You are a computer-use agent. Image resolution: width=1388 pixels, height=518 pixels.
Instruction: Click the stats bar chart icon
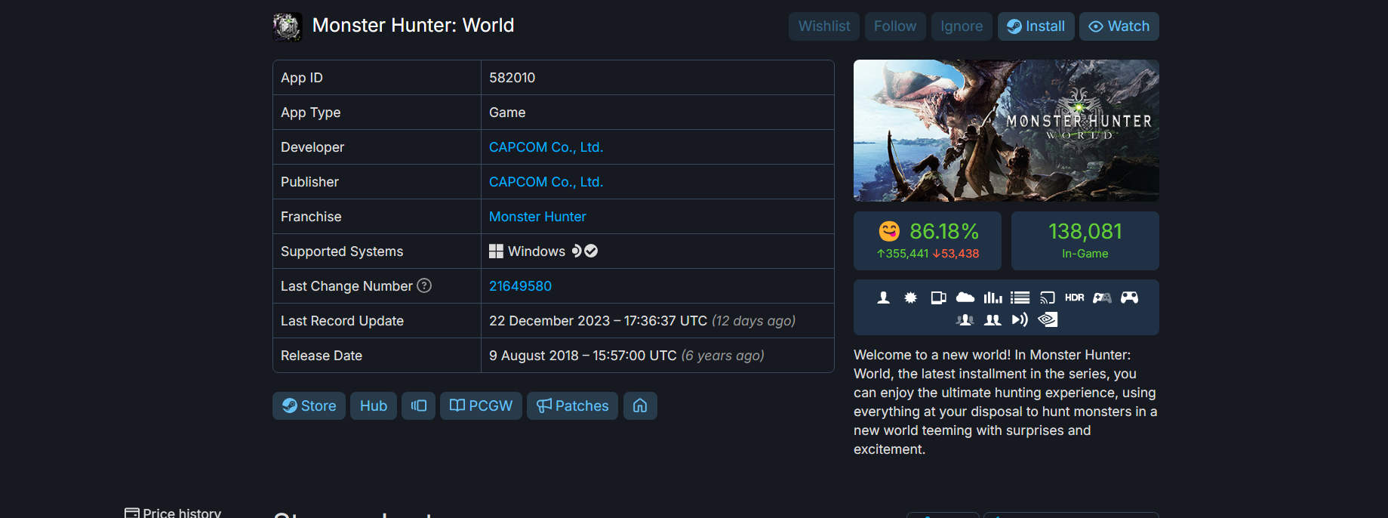click(x=993, y=298)
